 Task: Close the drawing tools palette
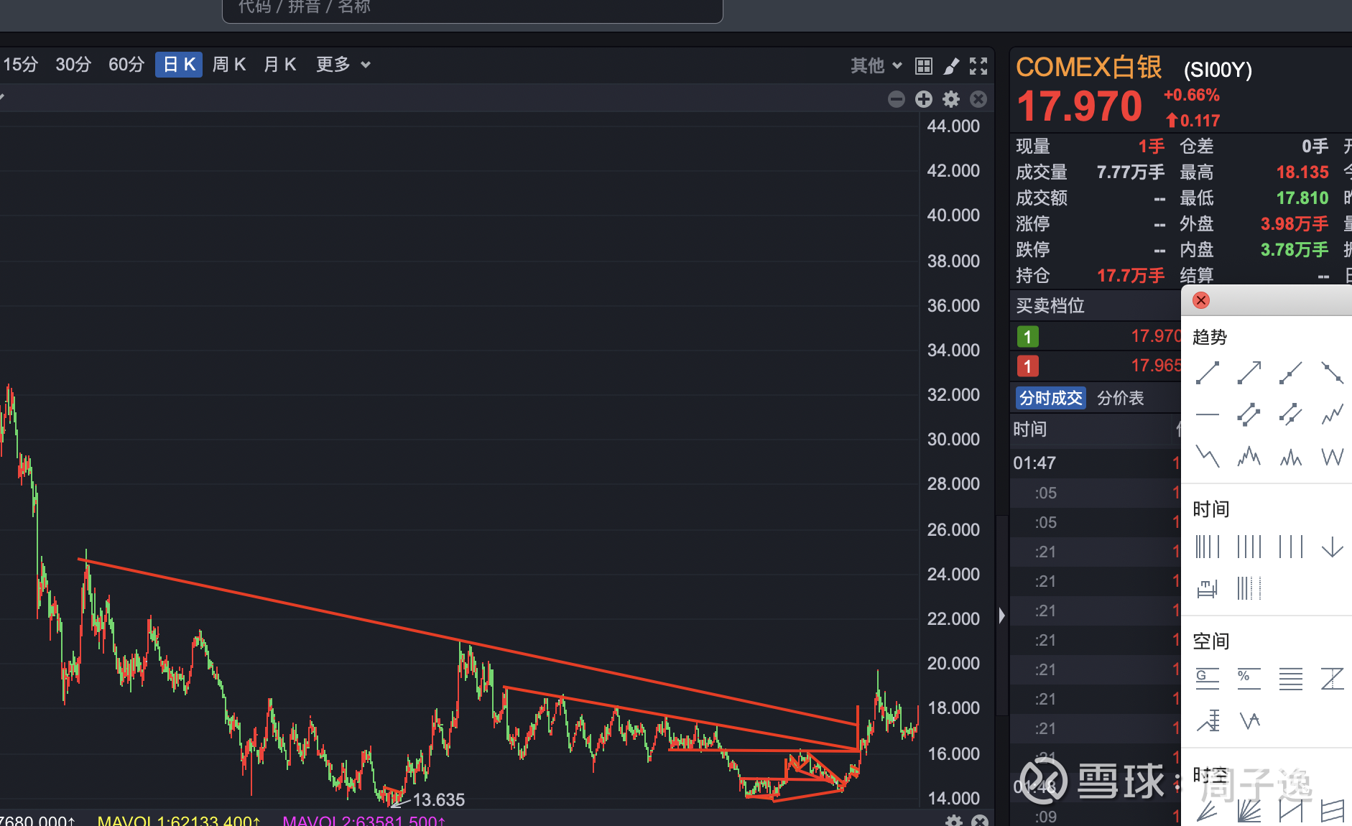(1201, 300)
